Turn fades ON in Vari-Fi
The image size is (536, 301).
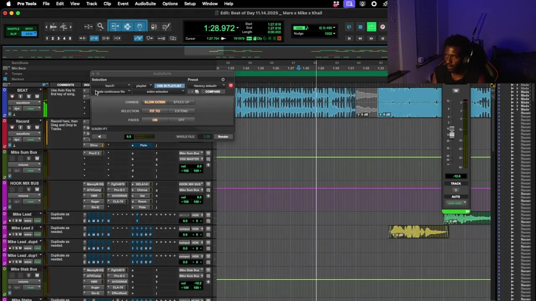[155, 120]
